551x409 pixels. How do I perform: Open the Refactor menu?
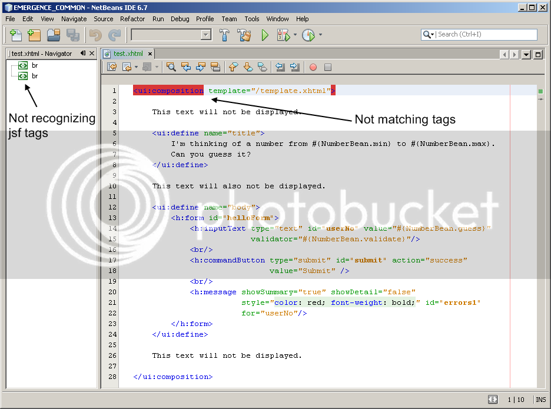(132, 19)
